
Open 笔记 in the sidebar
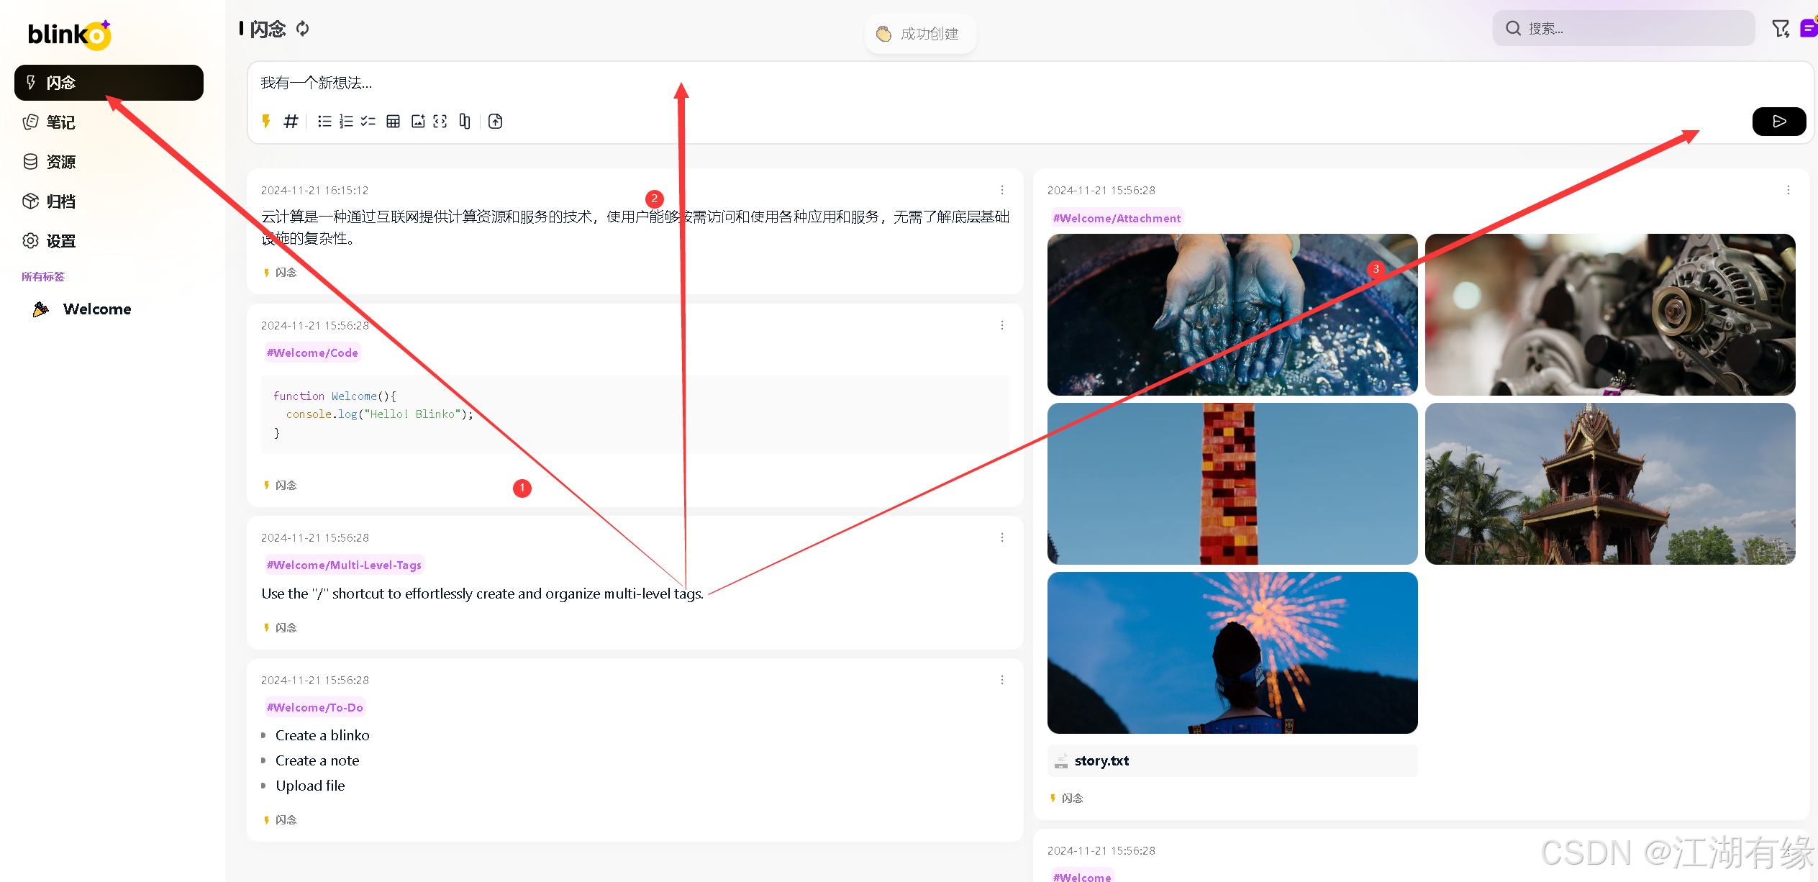[x=60, y=122]
